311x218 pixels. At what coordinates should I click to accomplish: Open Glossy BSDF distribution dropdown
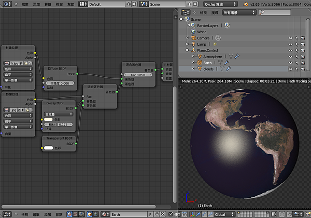coord(58,114)
